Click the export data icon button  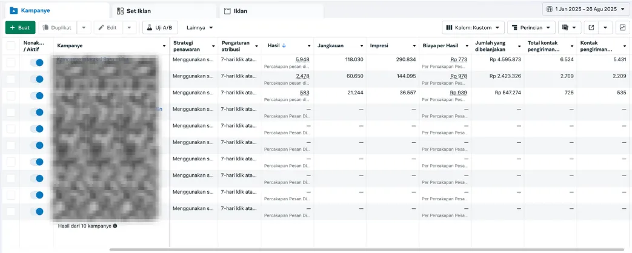591,27
